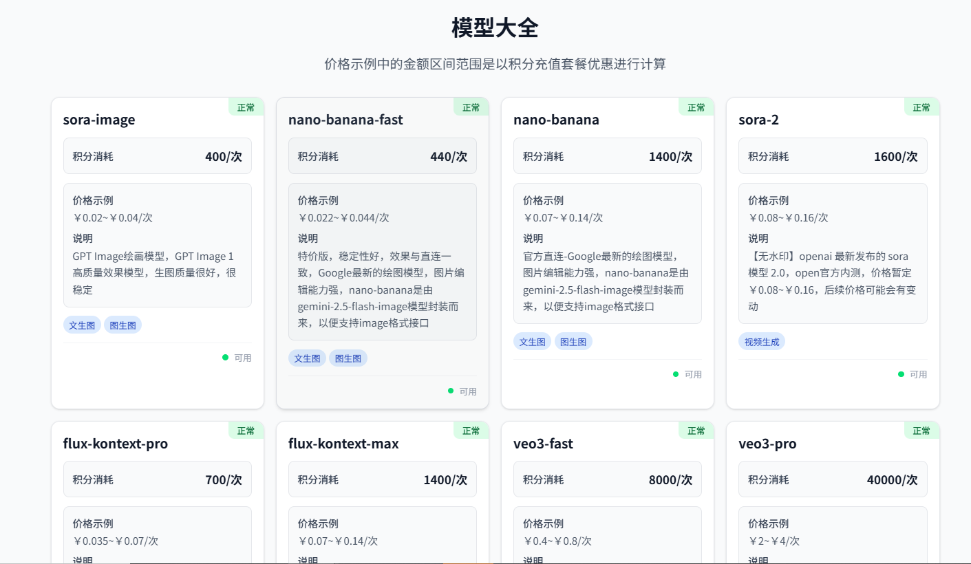Viewport: 971px width, 564px height.
Task: Click the 正常 badge on flux-kontext-max card
Action: [471, 431]
